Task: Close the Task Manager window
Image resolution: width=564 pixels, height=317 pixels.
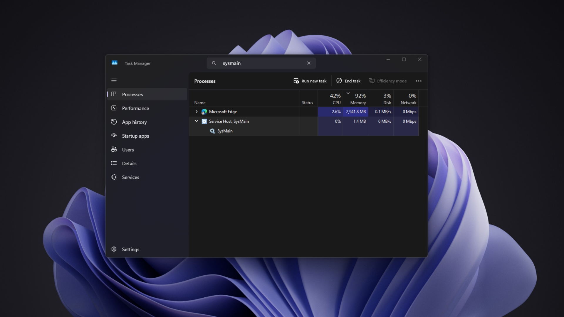Action: (420, 60)
